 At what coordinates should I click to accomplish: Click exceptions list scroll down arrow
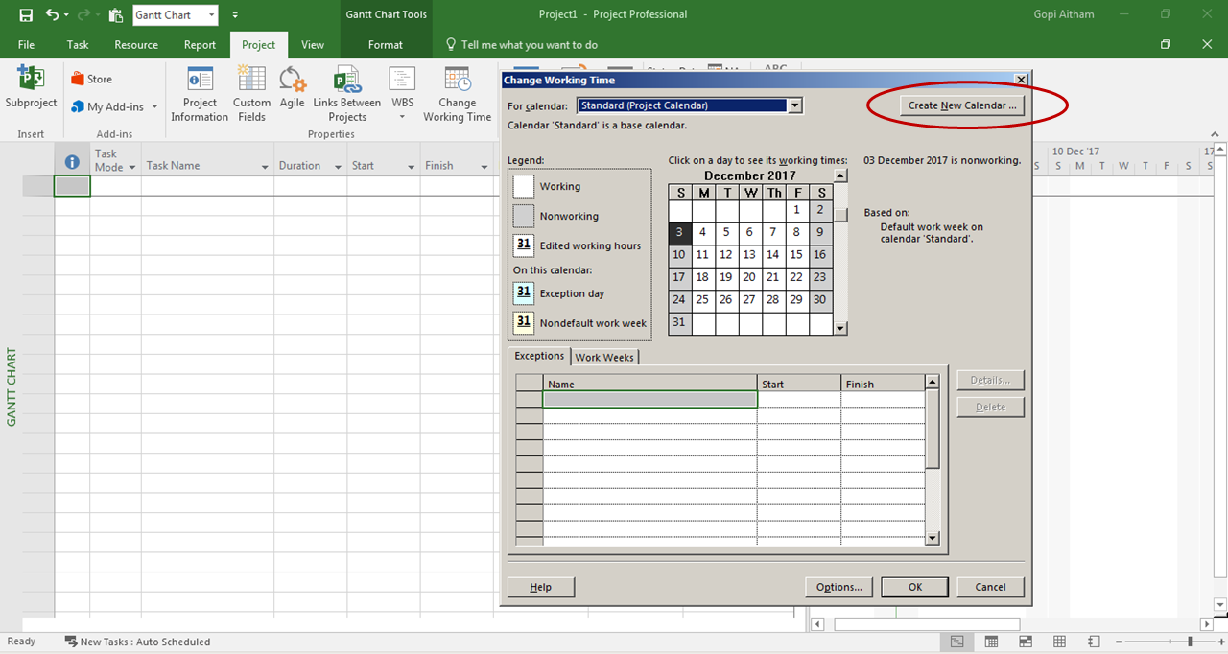[x=933, y=539]
